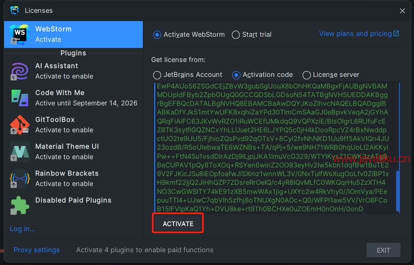Screen dimensions: 414x265
Task: Click 'Activate 4 plugins to enable paid functions' text
Action: point(144,250)
